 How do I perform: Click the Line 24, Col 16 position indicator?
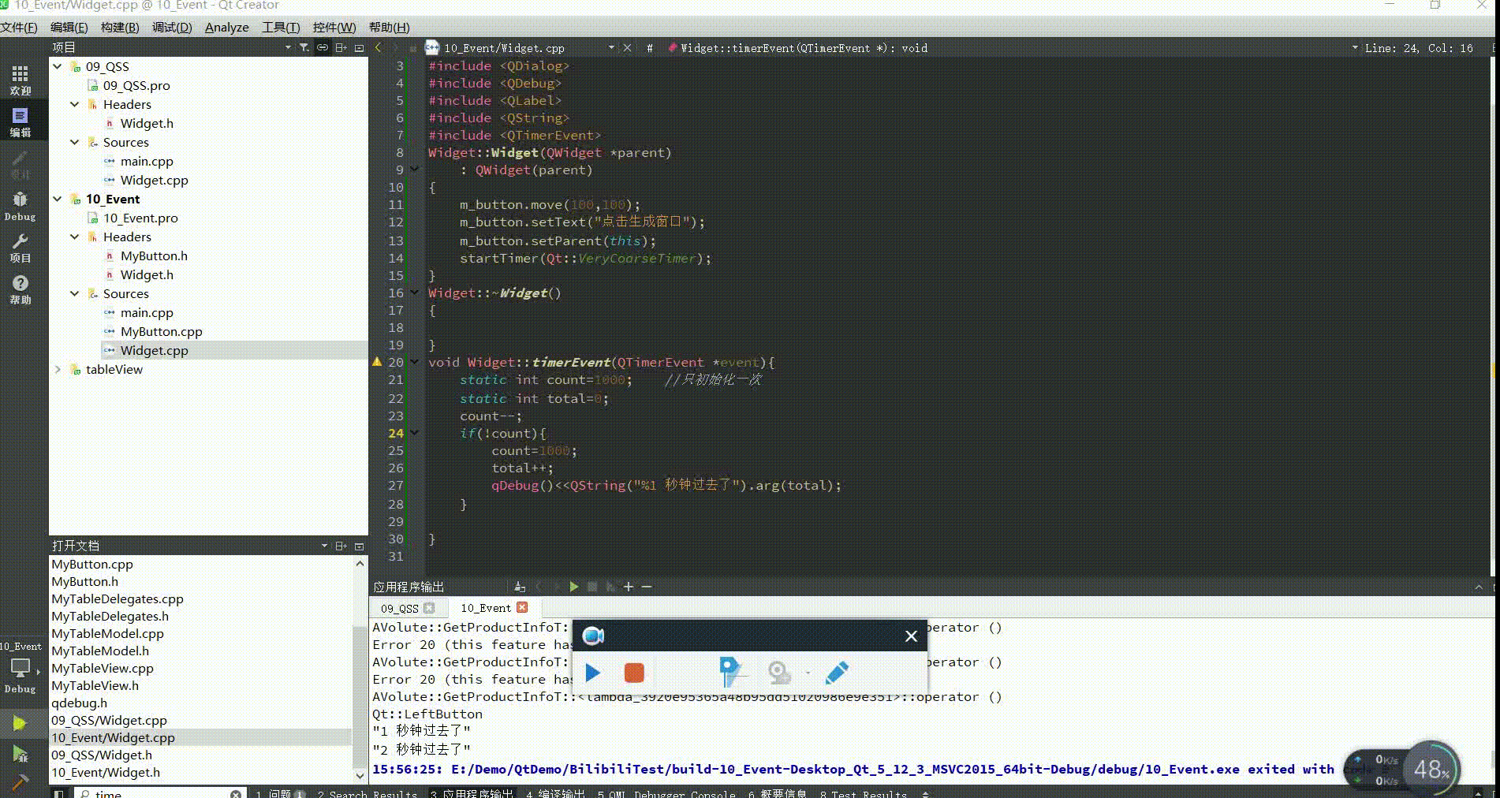coord(1419,48)
